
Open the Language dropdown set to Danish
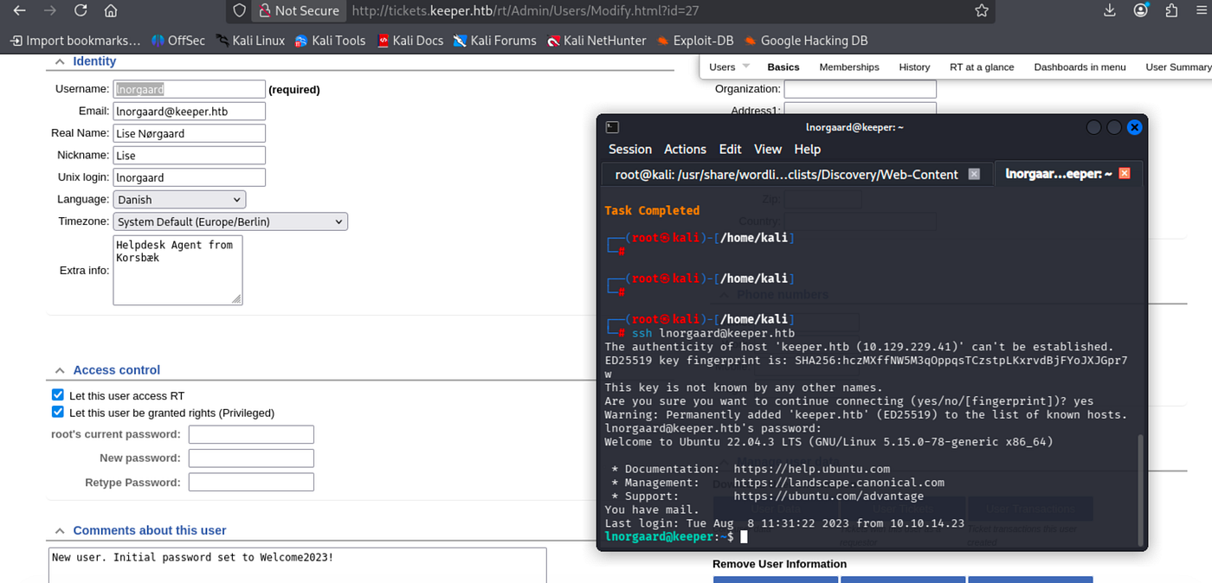179,200
